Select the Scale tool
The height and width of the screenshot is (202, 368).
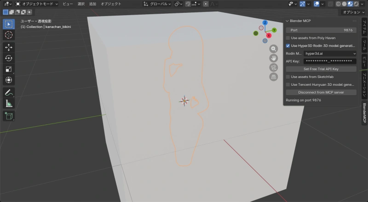coord(9,69)
